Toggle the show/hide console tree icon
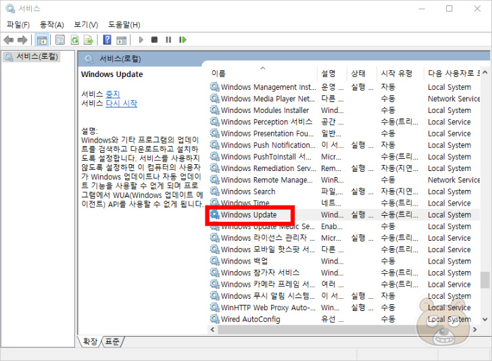The width and height of the screenshot is (492, 361). (x=42, y=40)
